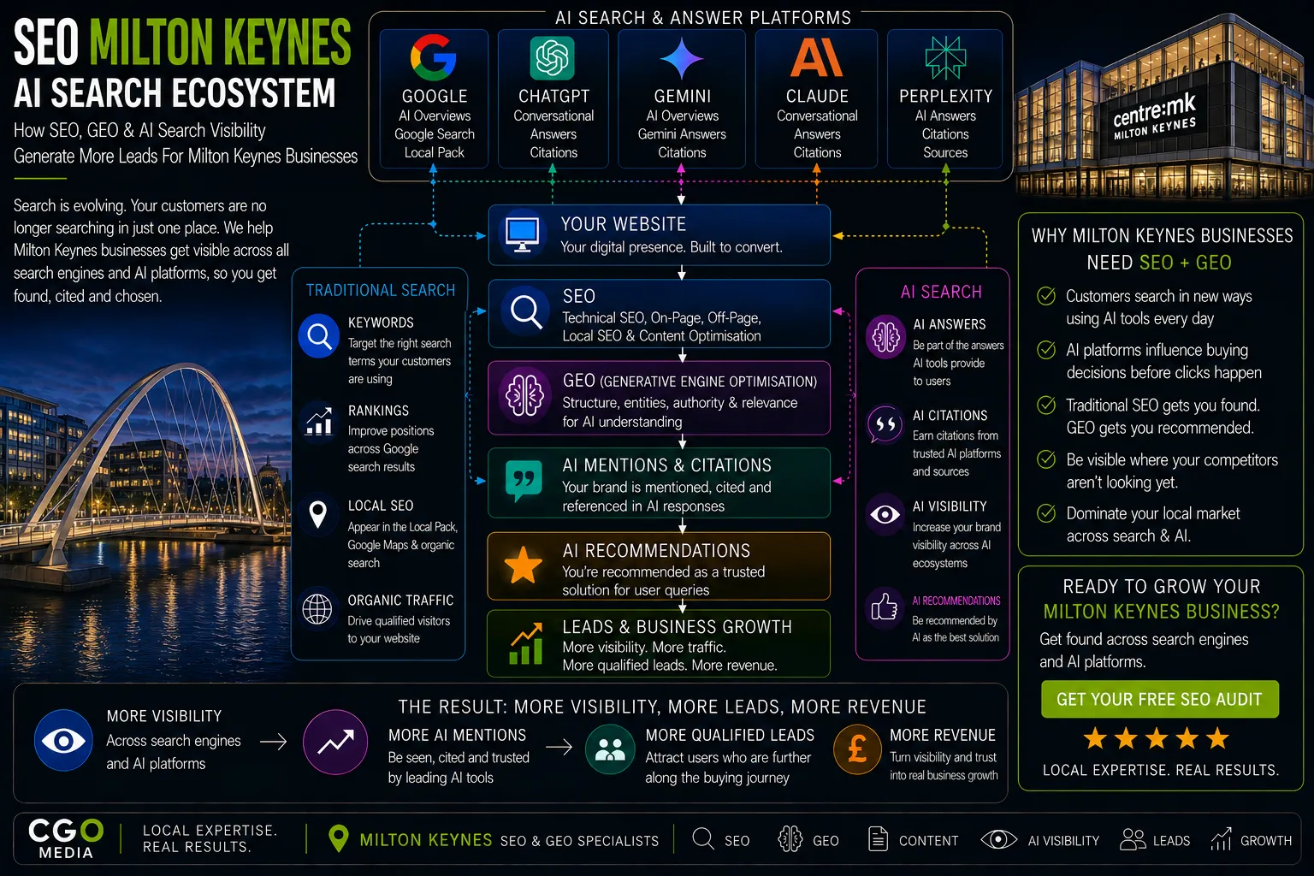This screenshot has width=1314, height=876.
Task: Click the thumbs-up icon beside AI Recommendations
Action: click(885, 607)
